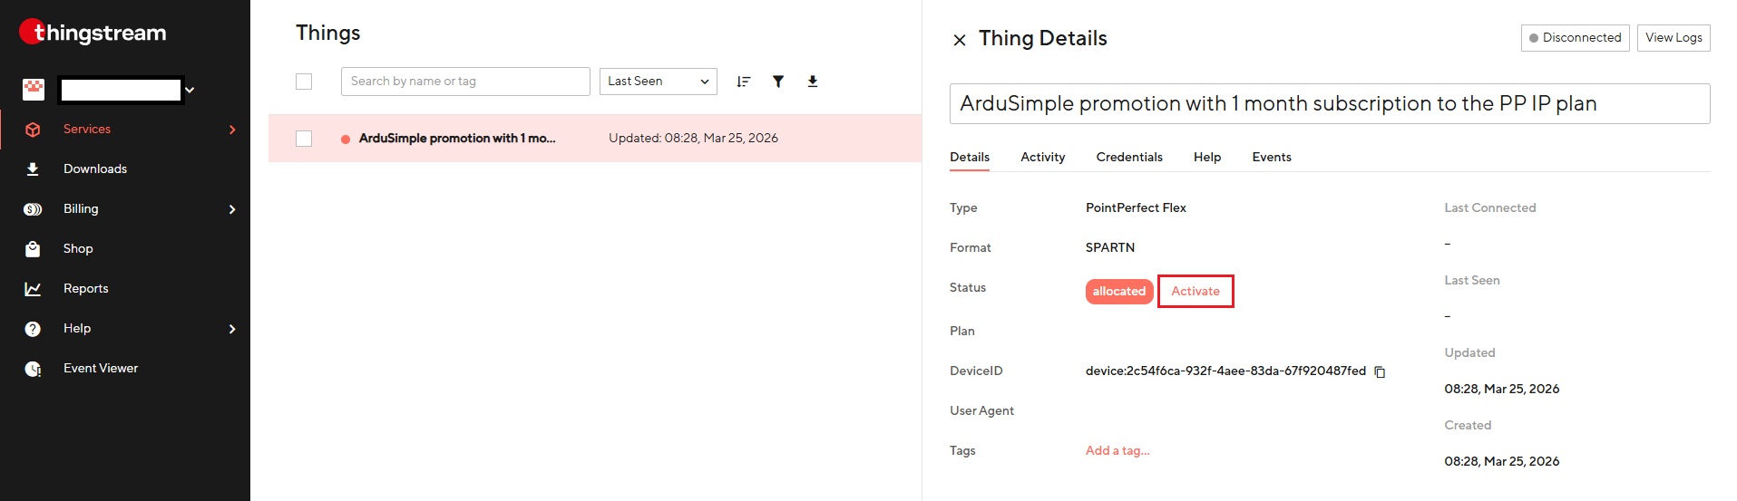This screenshot has height=501, width=1737.
Task: Click the Activate button
Action: point(1195,291)
